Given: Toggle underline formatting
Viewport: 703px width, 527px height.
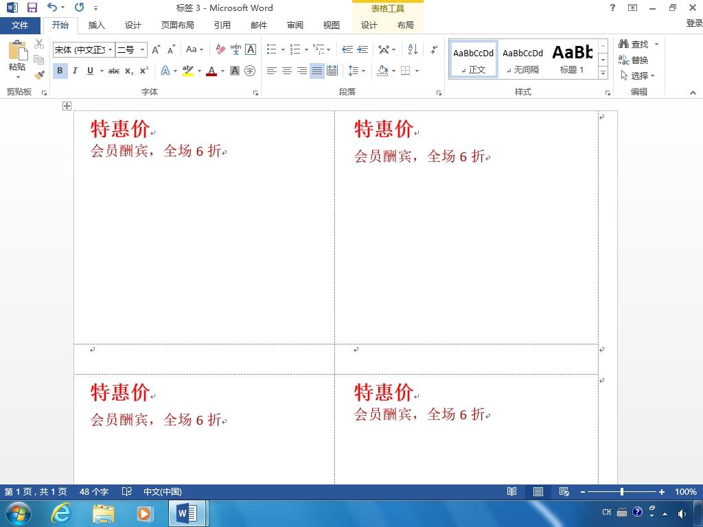Looking at the screenshot, I should pyautogui.click(x=90, y=71).
